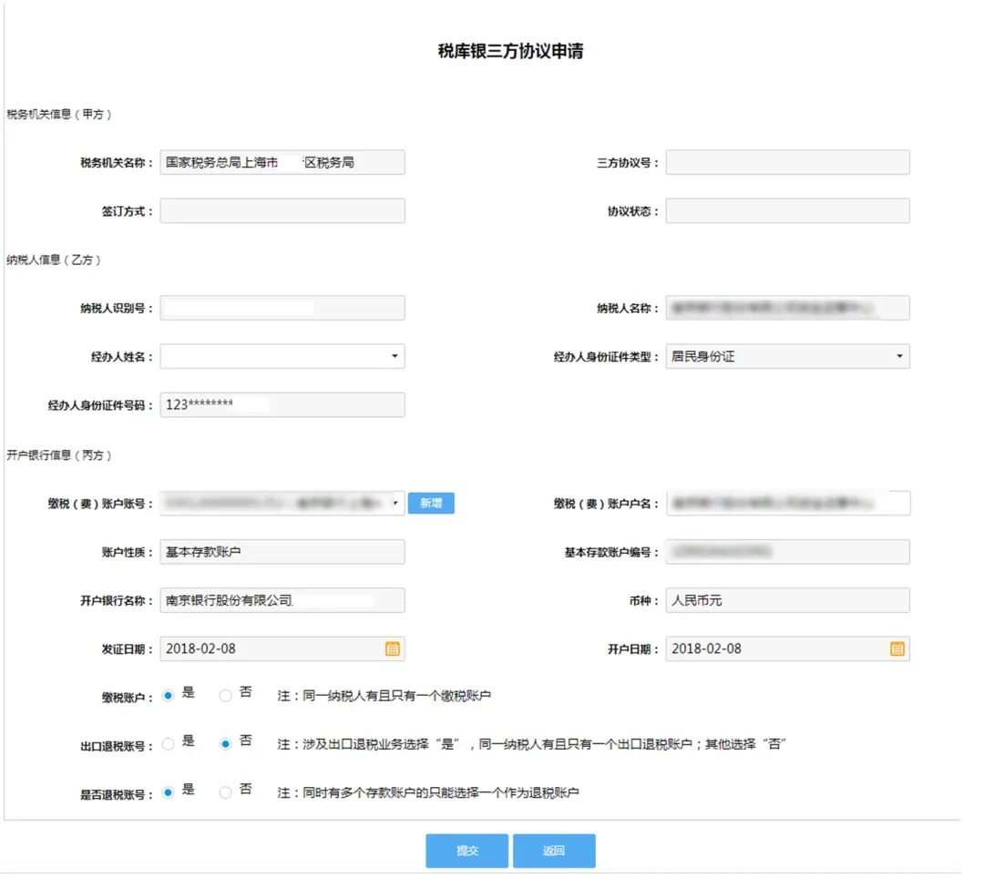The width and height of the screenshot is (984, 878).
Task: Select the 开户银行名称 field
Action: point(282,600)
